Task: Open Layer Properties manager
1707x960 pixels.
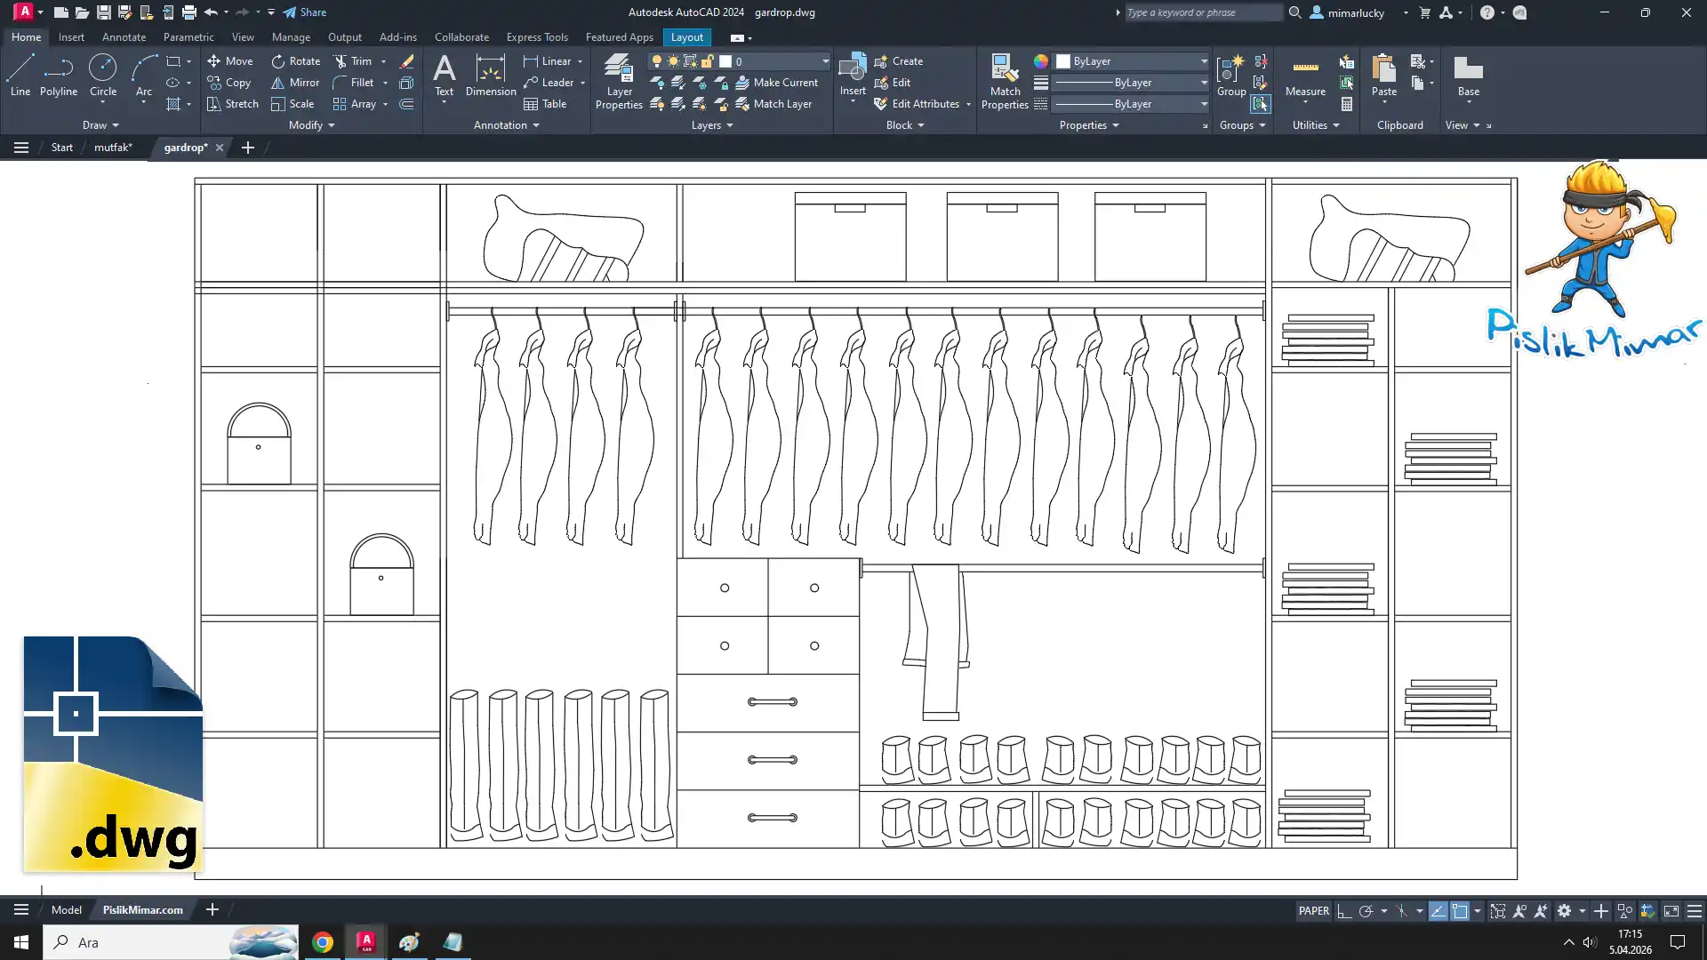Action: point(619,80)
